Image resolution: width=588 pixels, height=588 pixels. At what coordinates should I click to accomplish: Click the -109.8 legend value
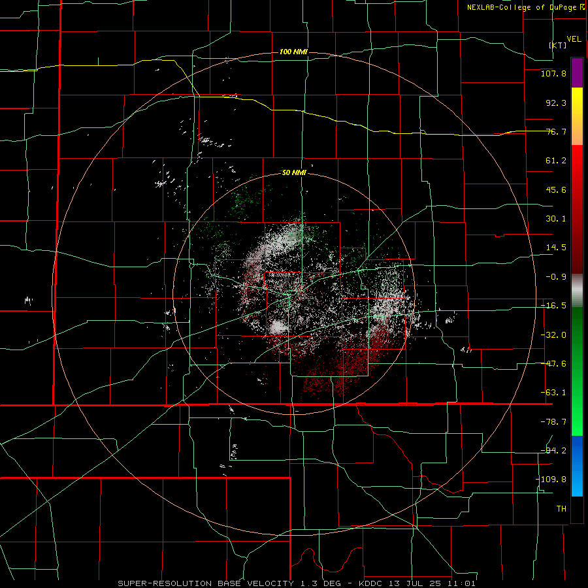551,480
